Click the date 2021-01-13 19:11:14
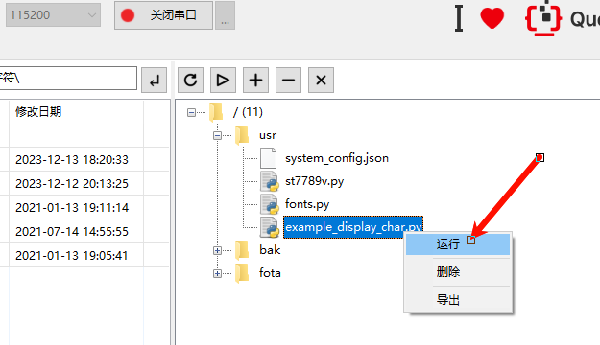600x345 pixels. (72, 207)
